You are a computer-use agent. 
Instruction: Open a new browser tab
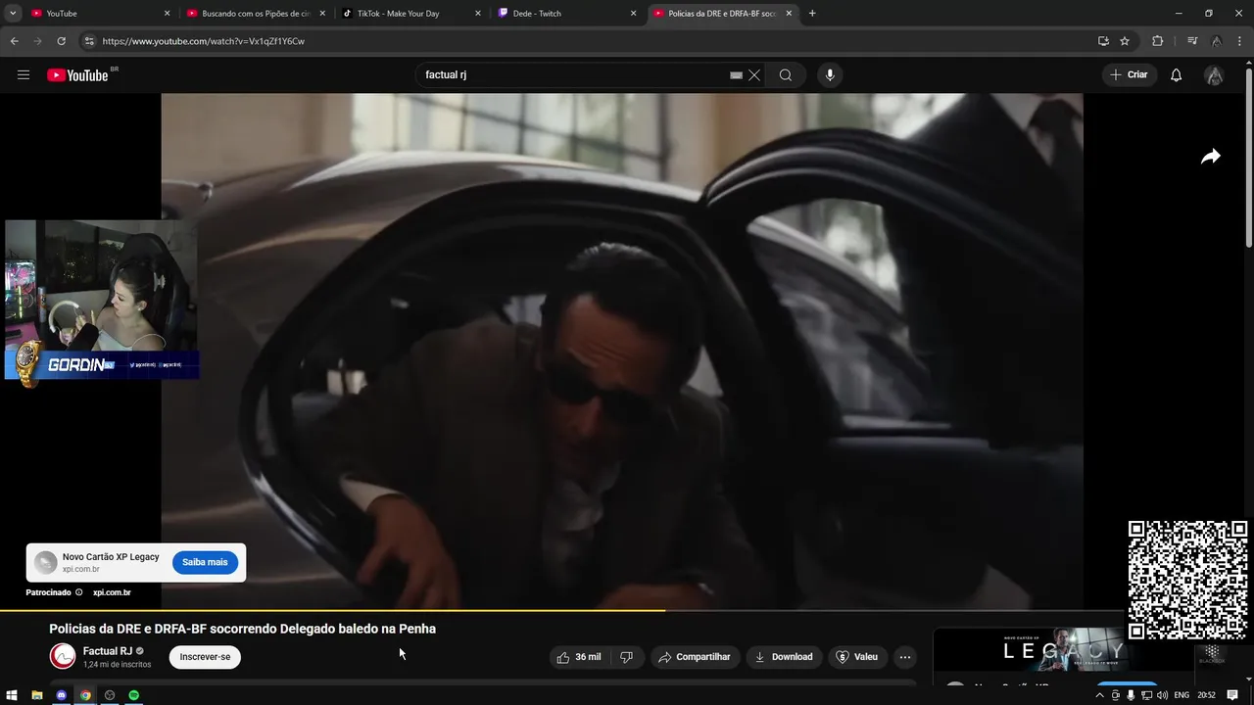[812, 14]
